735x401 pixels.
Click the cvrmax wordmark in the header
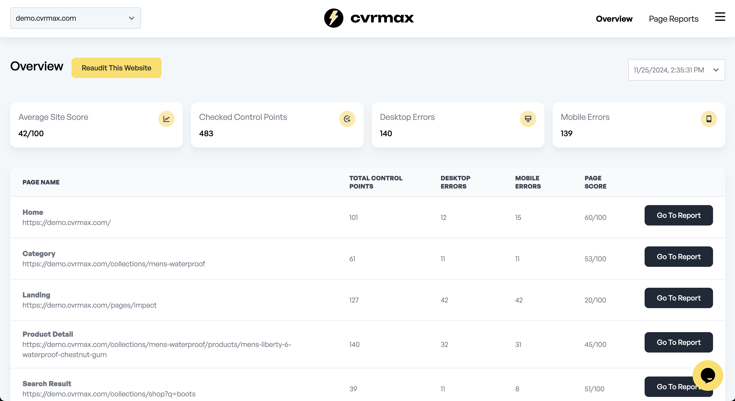(383, 18)
